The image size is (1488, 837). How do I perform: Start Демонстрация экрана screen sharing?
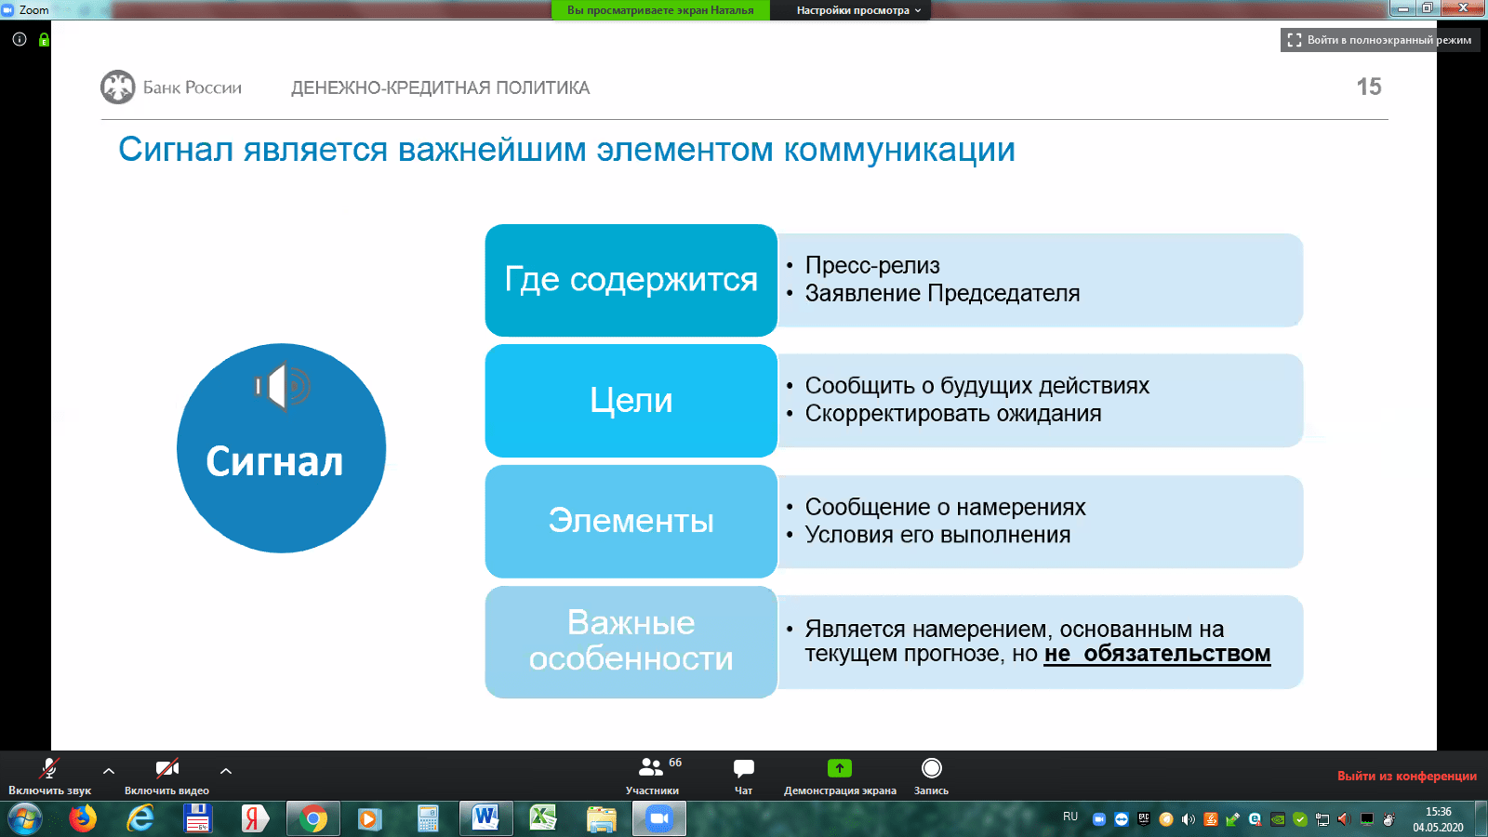point(840,776)
